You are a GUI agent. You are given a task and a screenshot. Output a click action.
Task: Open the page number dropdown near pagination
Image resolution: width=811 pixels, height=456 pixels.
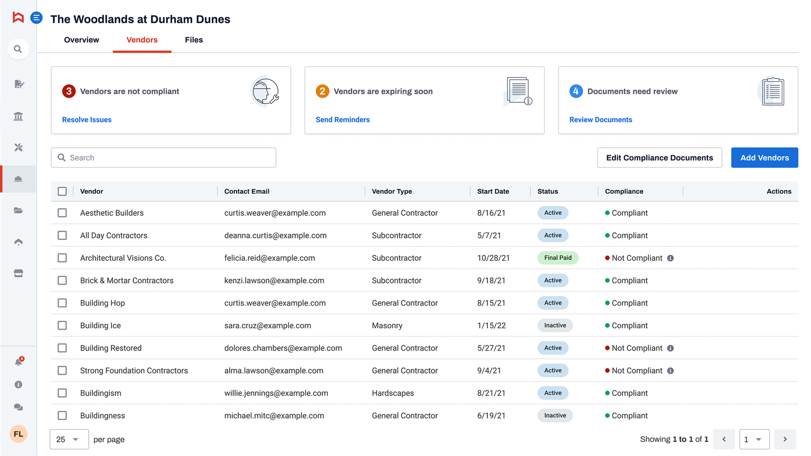tap(754, 439)
